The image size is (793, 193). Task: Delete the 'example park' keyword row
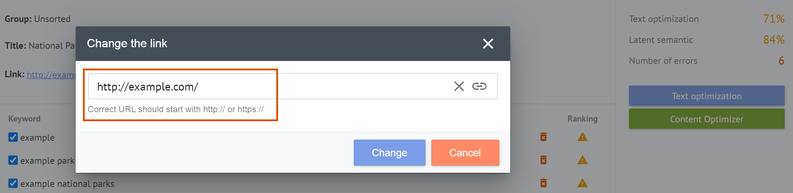(x=543, y=160)
